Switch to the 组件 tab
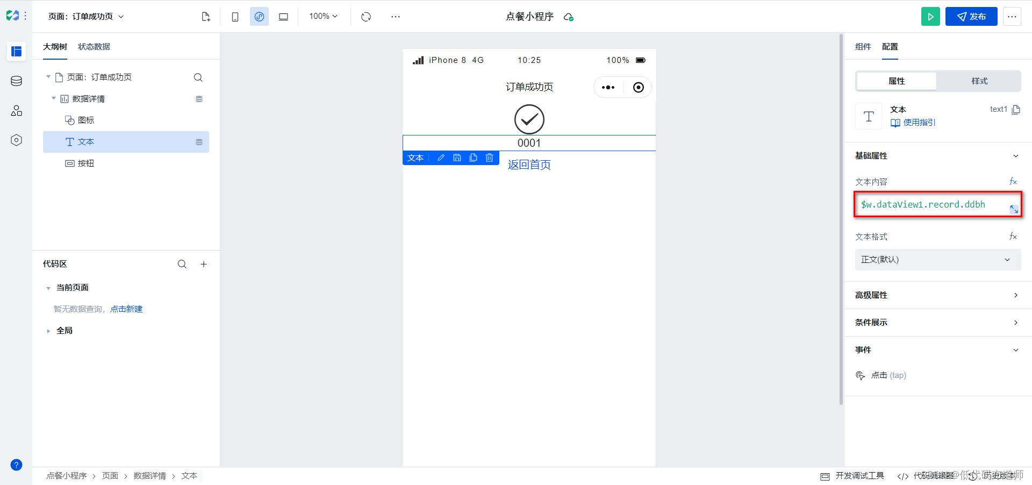 [x=863, y=47]
